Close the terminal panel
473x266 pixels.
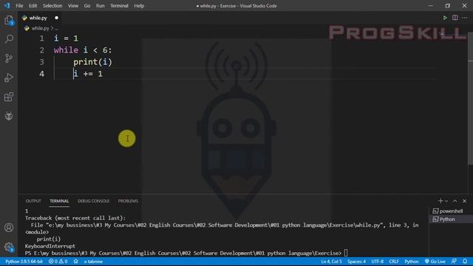click(x=465, y=201)
